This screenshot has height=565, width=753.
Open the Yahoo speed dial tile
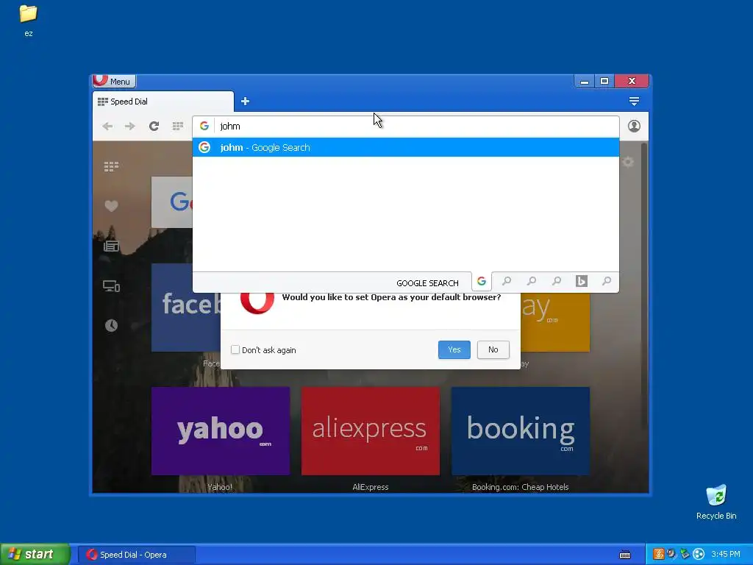[221, 431]
